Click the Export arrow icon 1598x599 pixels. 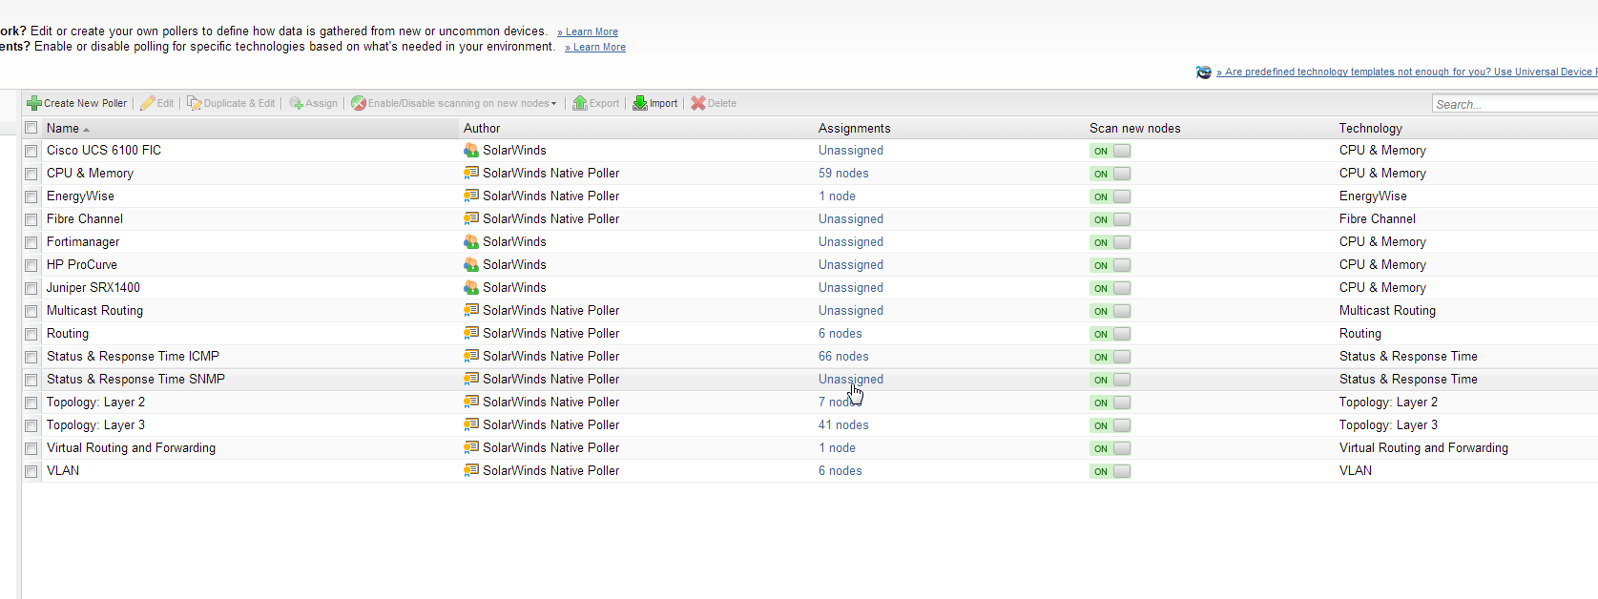click(x=579, y=103)
